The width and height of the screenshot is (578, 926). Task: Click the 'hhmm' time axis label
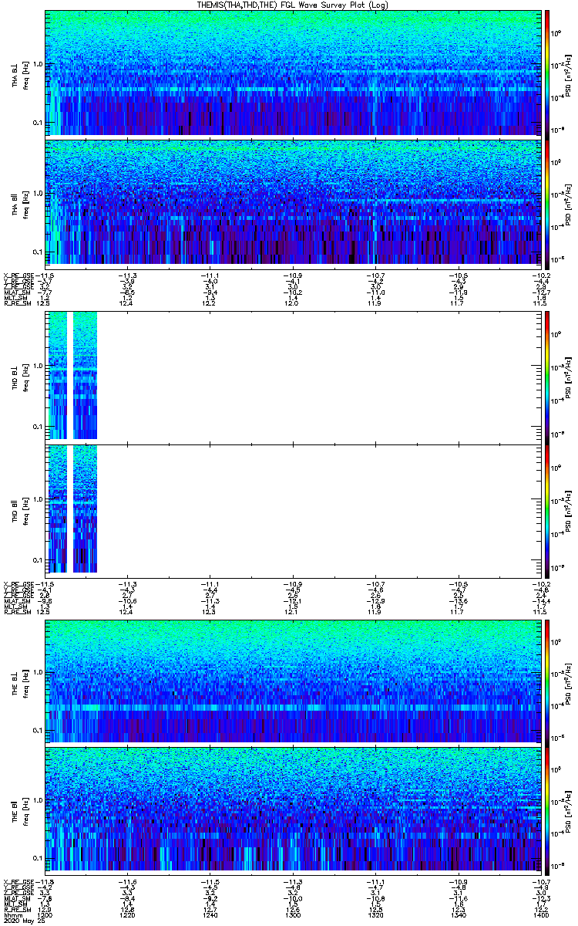pyautogui.click(x=12, y=914)
